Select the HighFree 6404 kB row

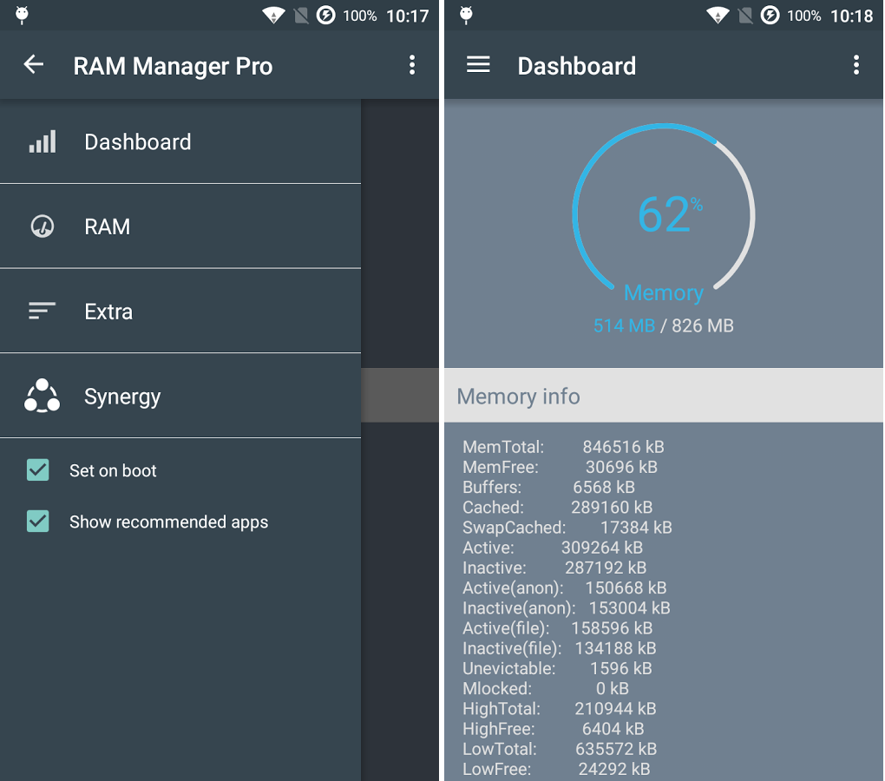[554, 729]
